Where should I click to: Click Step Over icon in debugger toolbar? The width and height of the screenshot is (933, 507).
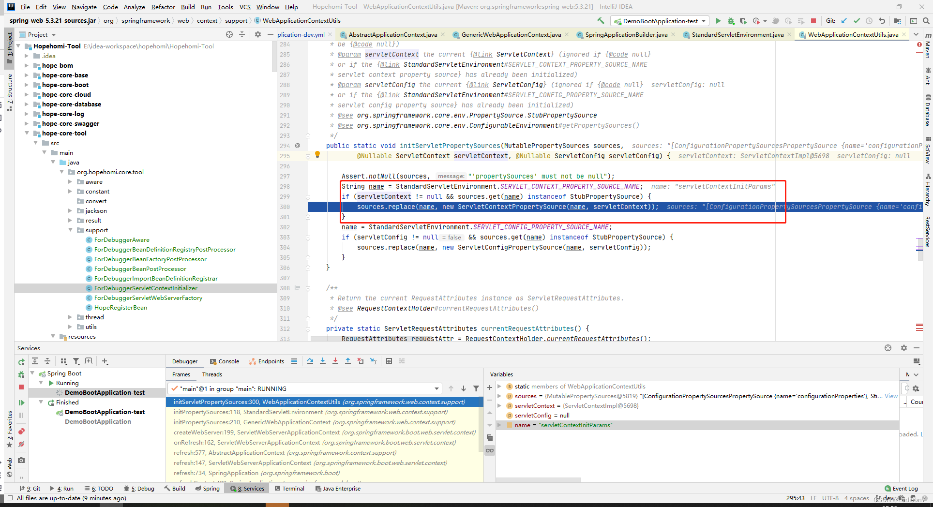[310, 361]
